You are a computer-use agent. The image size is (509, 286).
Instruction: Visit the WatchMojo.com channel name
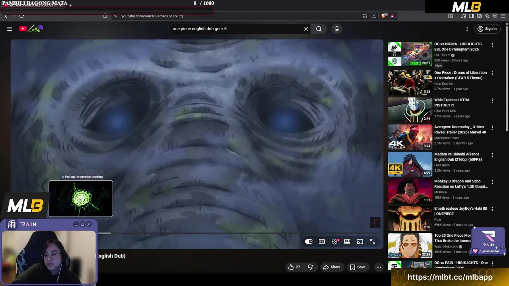(446, 247)
